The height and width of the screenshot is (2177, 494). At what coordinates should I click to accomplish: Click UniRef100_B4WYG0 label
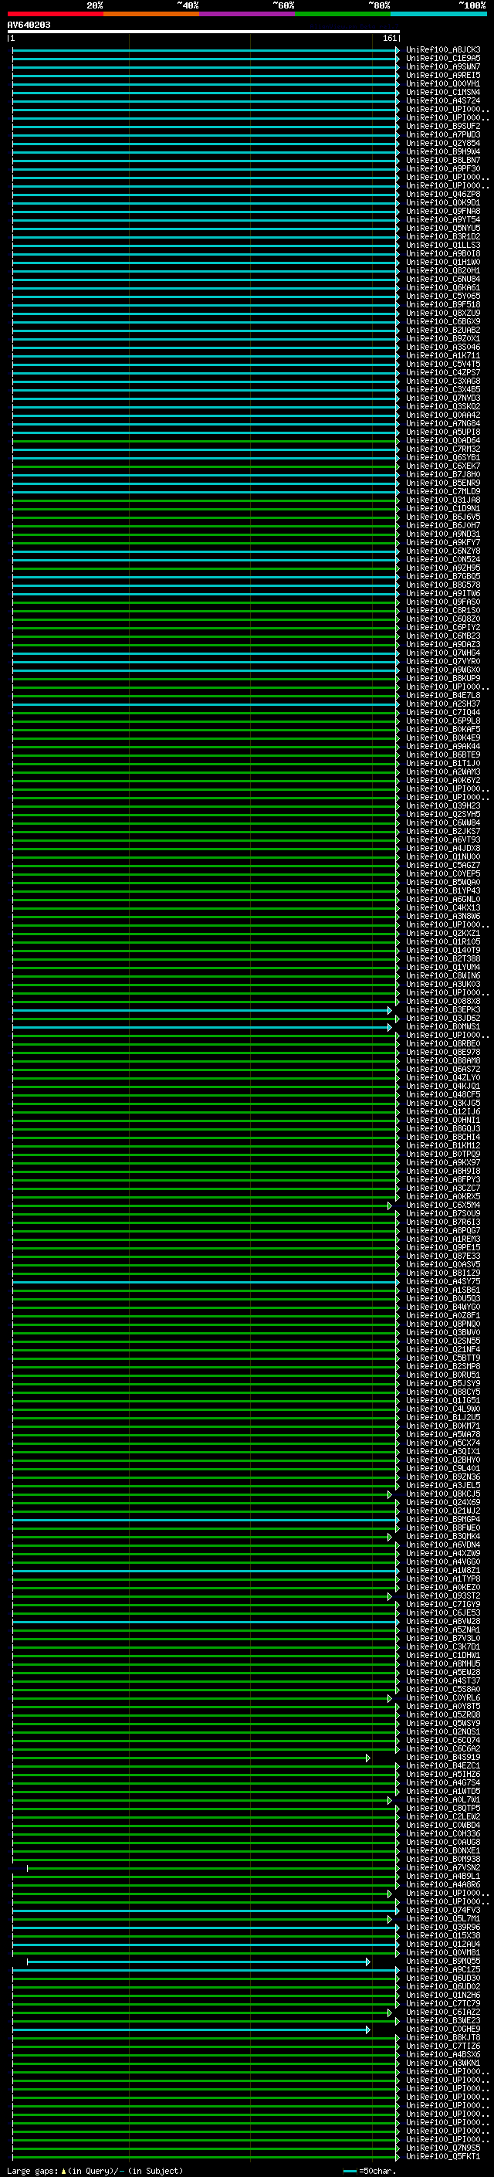443,1307
